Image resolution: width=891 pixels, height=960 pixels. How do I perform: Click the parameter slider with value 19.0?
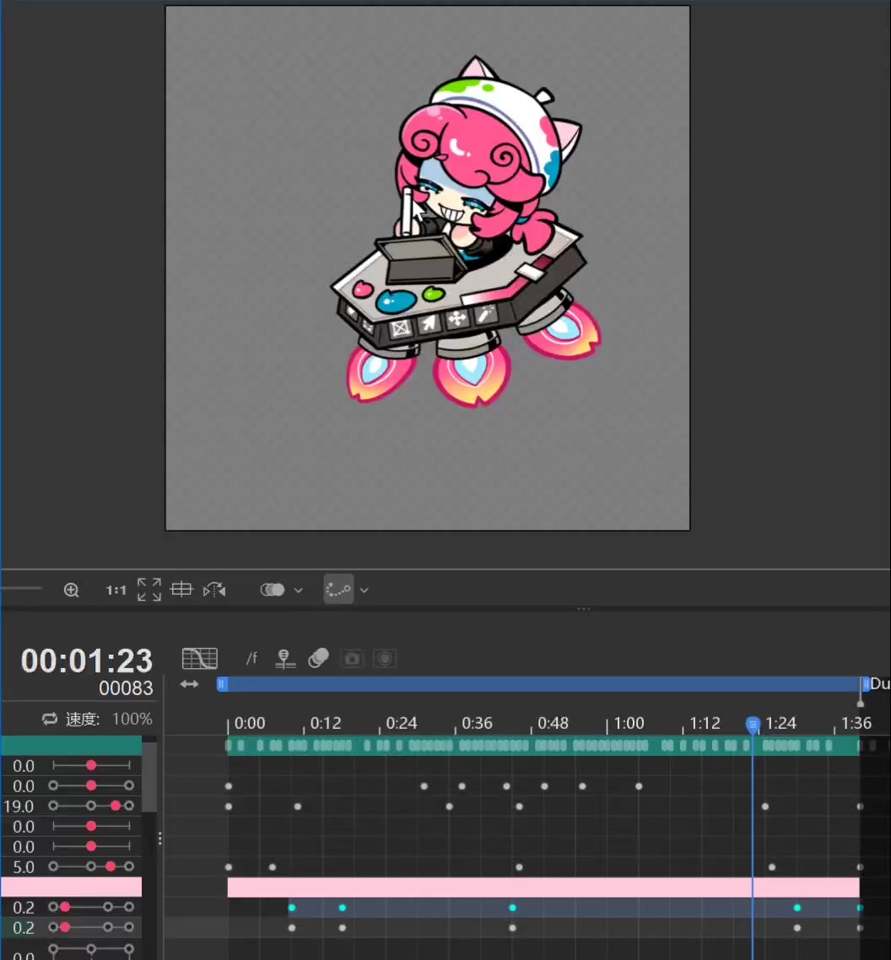[91, 806]
